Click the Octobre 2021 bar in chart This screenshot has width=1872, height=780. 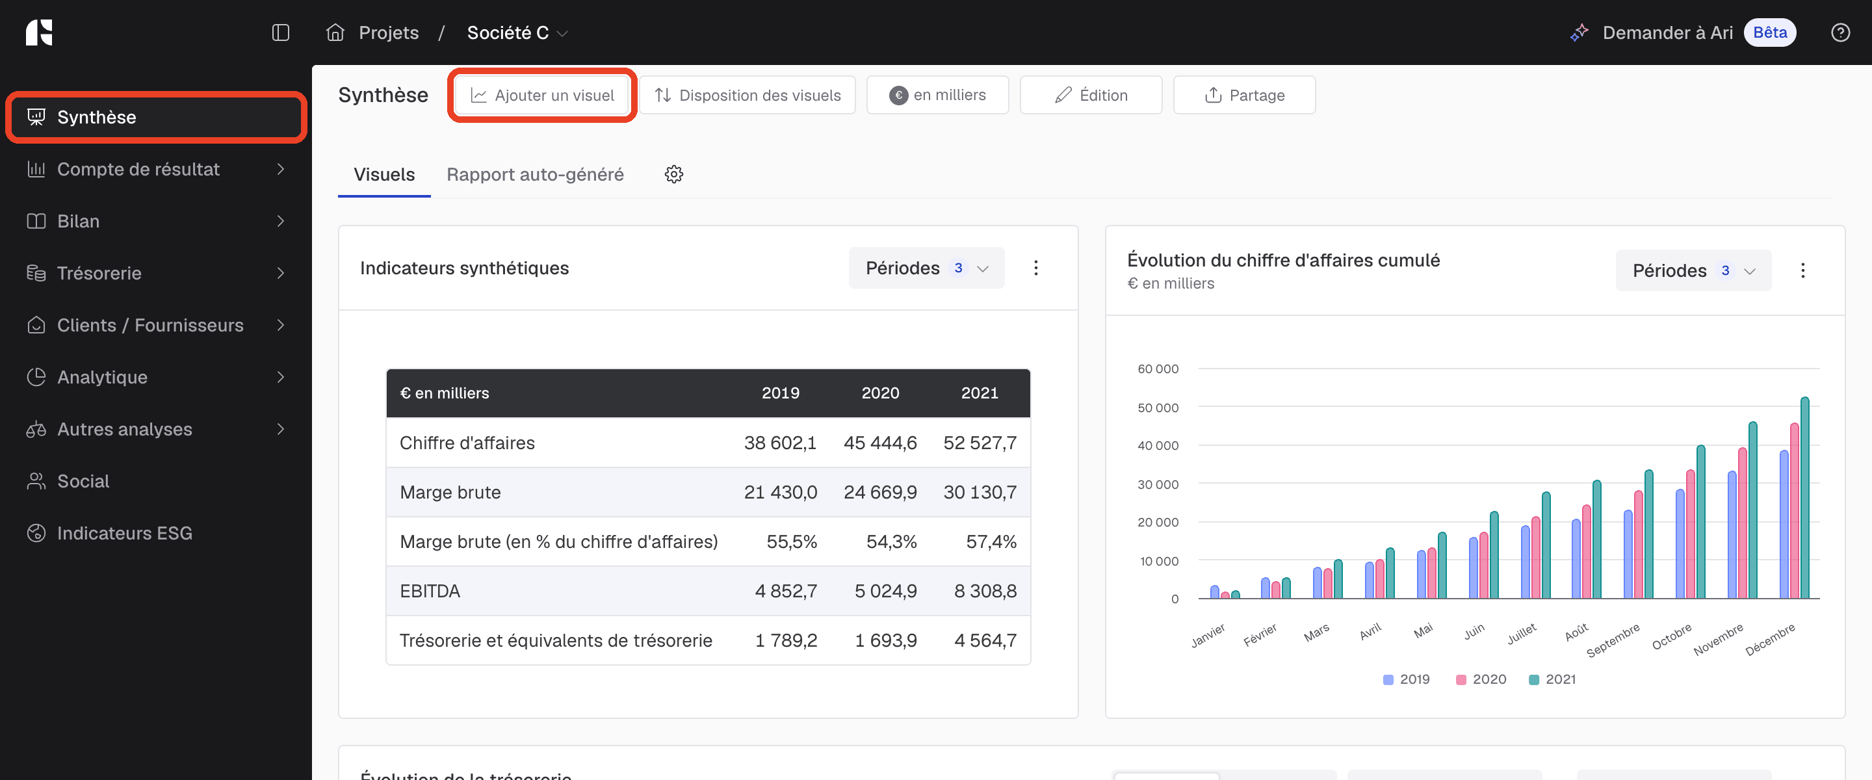click(1700, 522)
